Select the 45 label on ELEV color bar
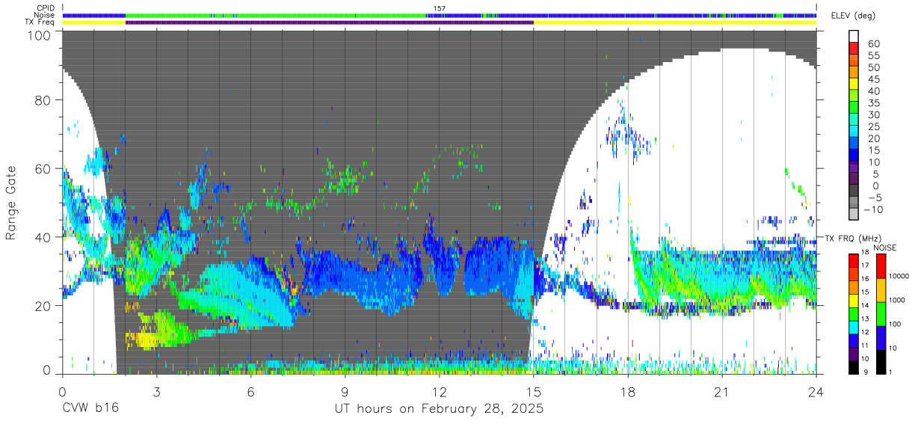 coord(873,79)
